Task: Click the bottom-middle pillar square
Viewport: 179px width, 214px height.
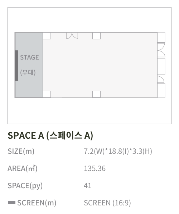Action: click(x=97, y=94)
